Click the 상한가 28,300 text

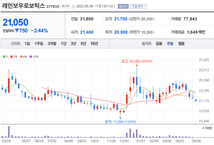tap(141, 19)
